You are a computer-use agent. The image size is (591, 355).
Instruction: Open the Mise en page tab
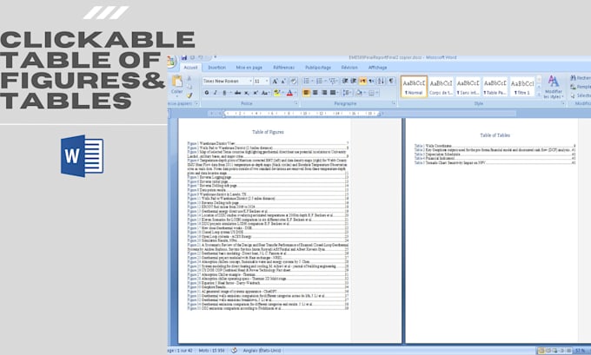point(249,68)
